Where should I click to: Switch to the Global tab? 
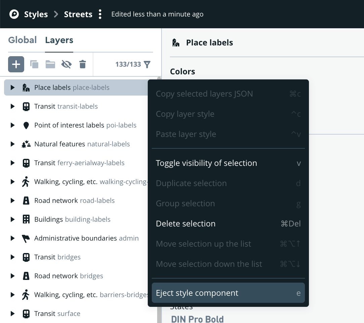pyautogui.click(x=22, y=40)
